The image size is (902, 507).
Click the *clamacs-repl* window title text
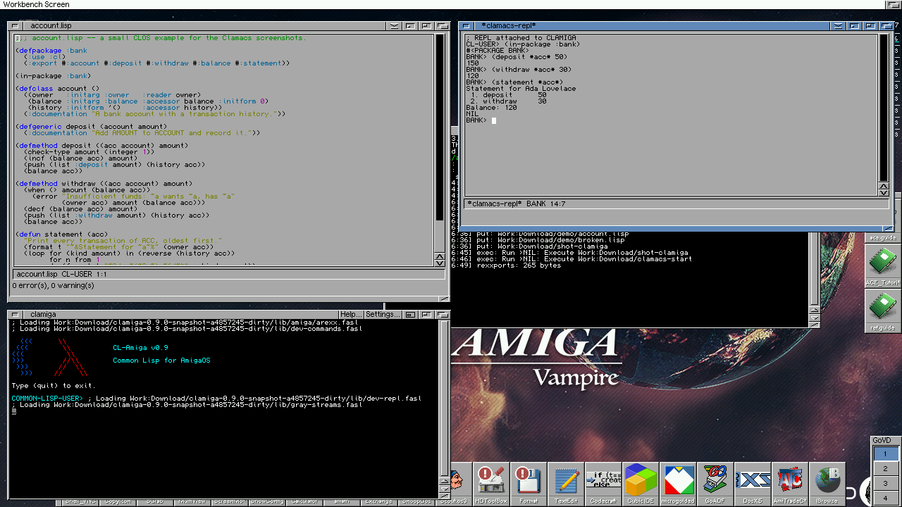[509, 26]
